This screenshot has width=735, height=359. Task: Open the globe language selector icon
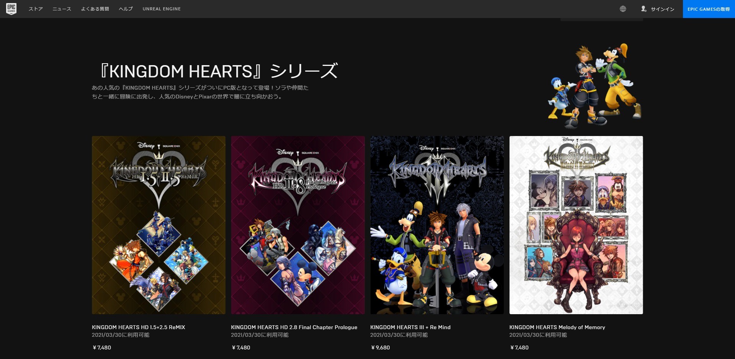[x=623, y=9]
